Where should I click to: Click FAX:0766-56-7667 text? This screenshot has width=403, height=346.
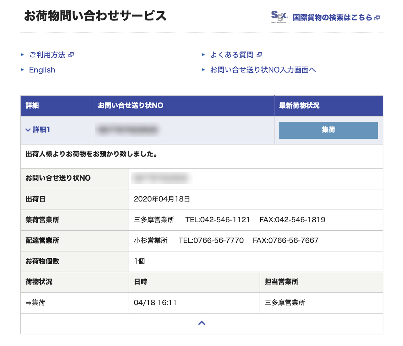point(286,240)
